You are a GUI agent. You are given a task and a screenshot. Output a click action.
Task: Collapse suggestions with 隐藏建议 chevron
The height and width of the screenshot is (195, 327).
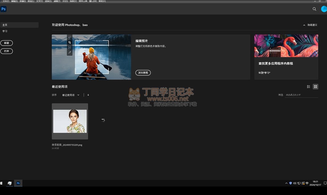pos(304,25)
